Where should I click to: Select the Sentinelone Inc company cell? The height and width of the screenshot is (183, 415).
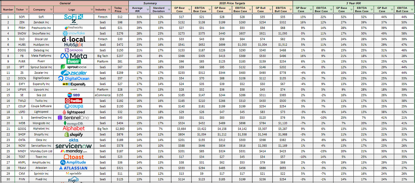coord(41,117)
